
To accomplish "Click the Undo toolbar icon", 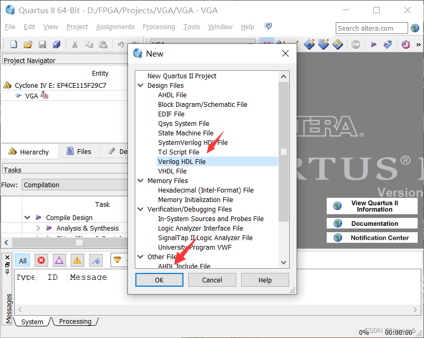I will click(x=121, y=44).
